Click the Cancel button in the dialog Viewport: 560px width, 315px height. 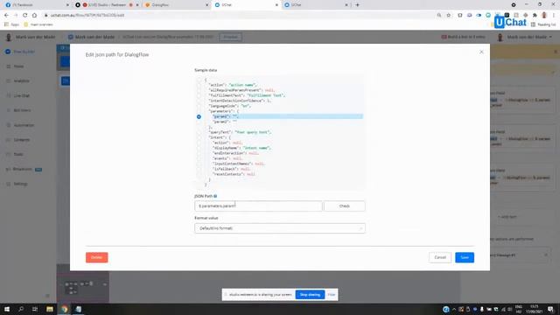(439, 257)
